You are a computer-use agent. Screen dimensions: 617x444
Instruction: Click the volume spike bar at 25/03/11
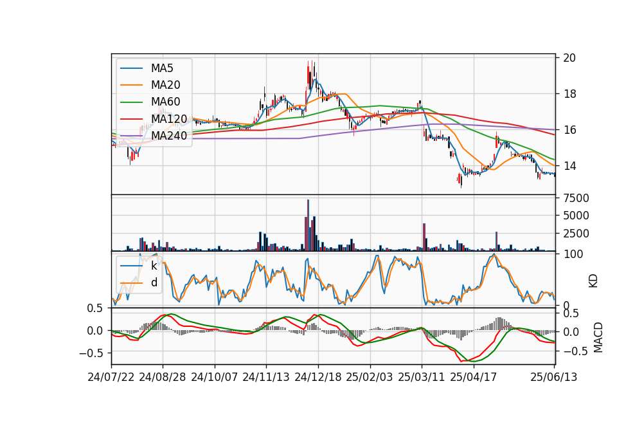(x=424, y=237)
